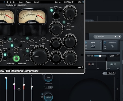The height and width of the screenshot is (101, 123).
Task: Click the Discrete Ratio knob
Action: (x=70, y=41)
